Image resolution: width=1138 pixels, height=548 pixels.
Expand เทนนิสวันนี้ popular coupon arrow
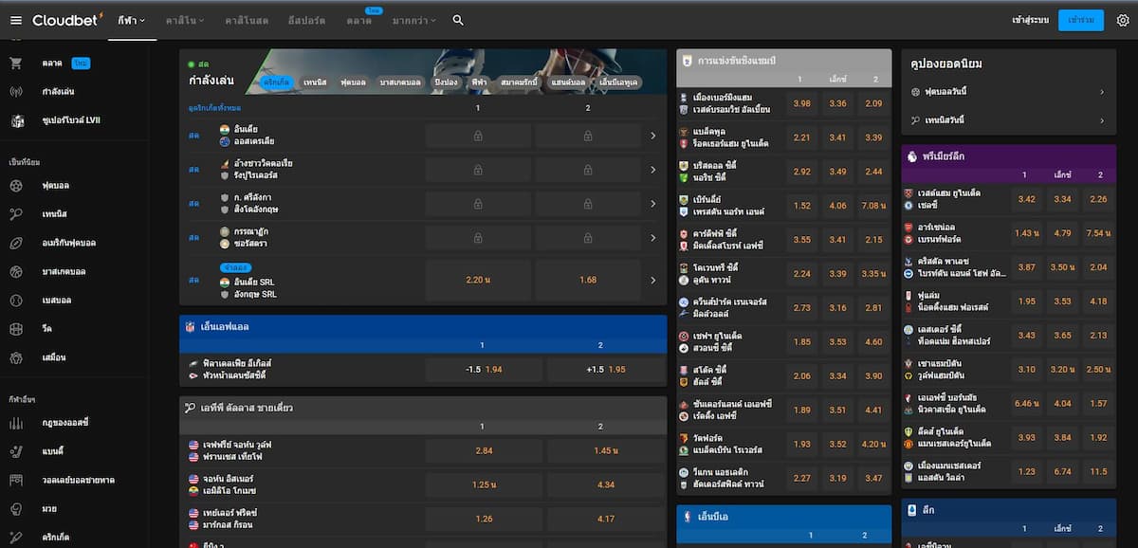point(1102,120)
